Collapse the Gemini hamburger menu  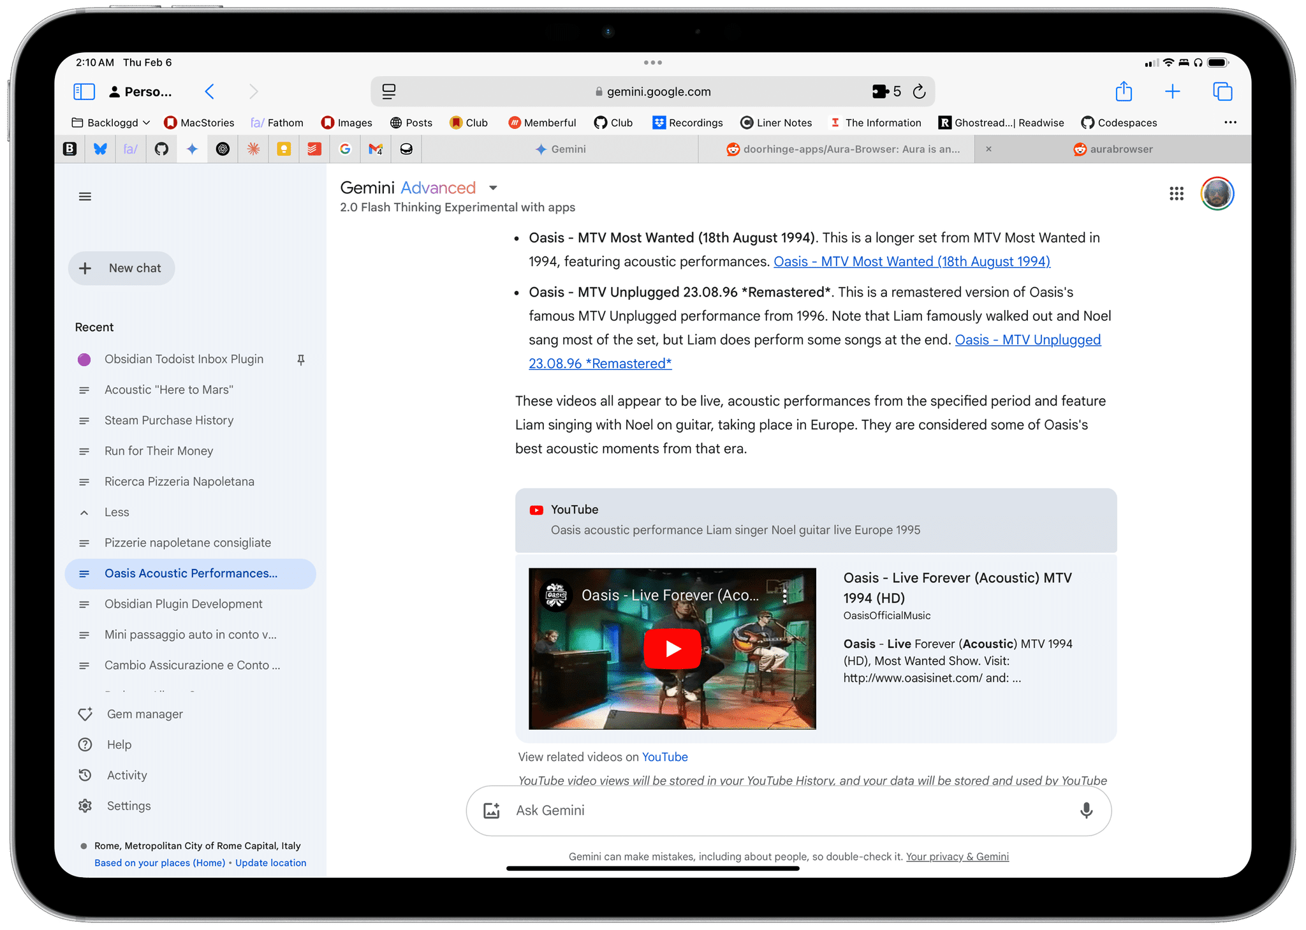click(85, 196)
